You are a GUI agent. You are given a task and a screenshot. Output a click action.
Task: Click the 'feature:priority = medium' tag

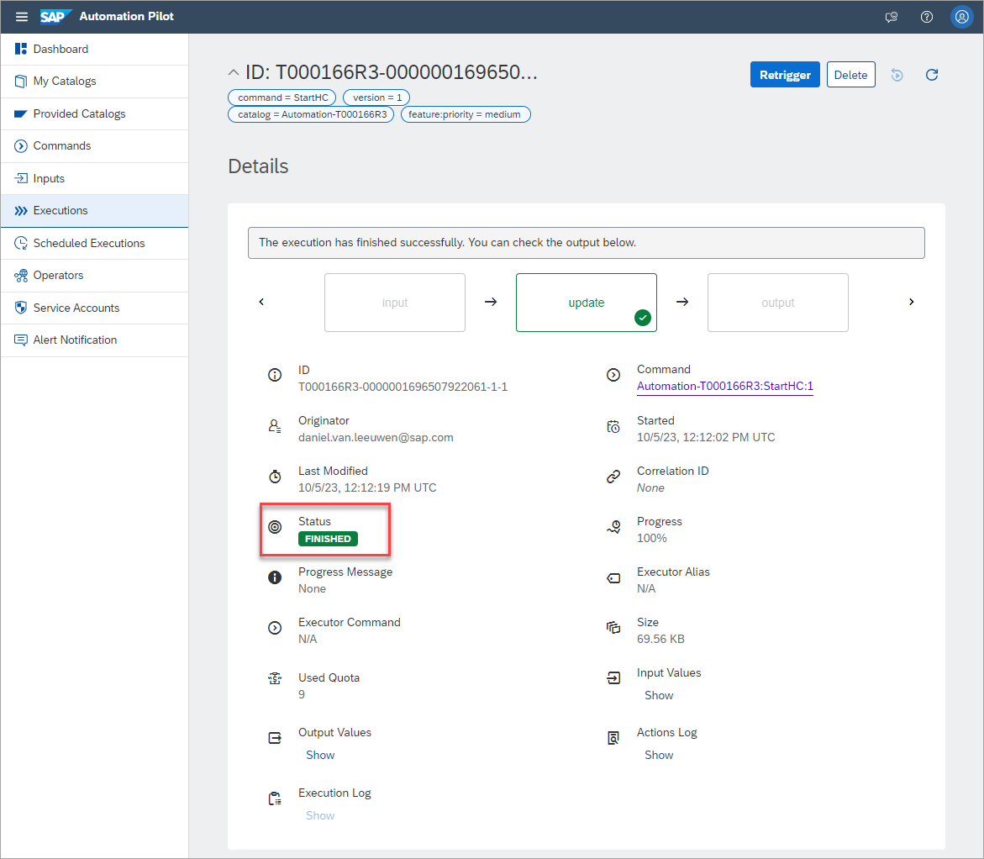point(465,114)
